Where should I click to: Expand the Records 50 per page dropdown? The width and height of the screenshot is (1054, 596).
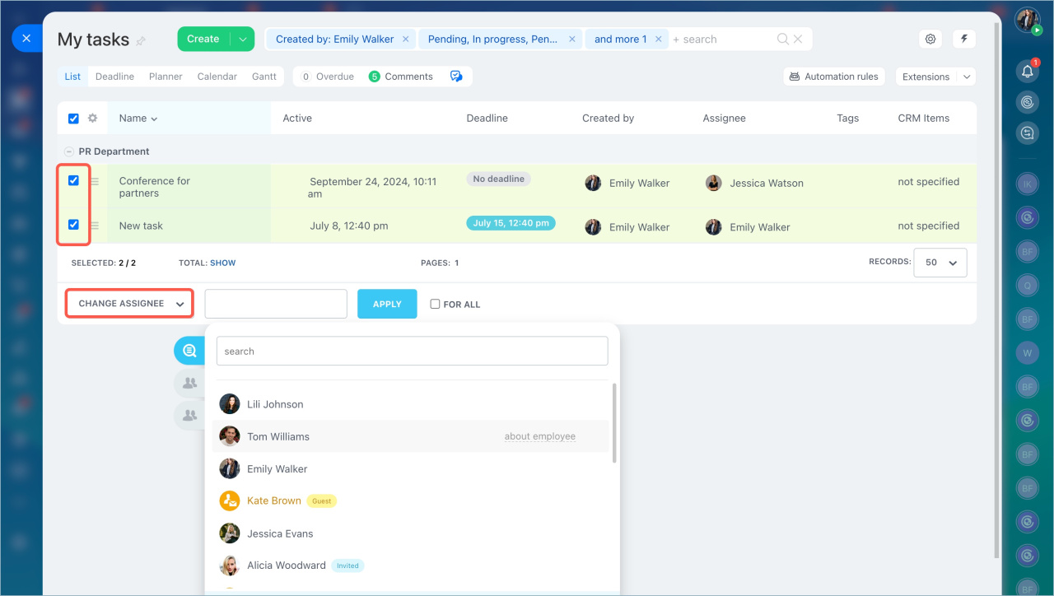(x=940, y=263)
